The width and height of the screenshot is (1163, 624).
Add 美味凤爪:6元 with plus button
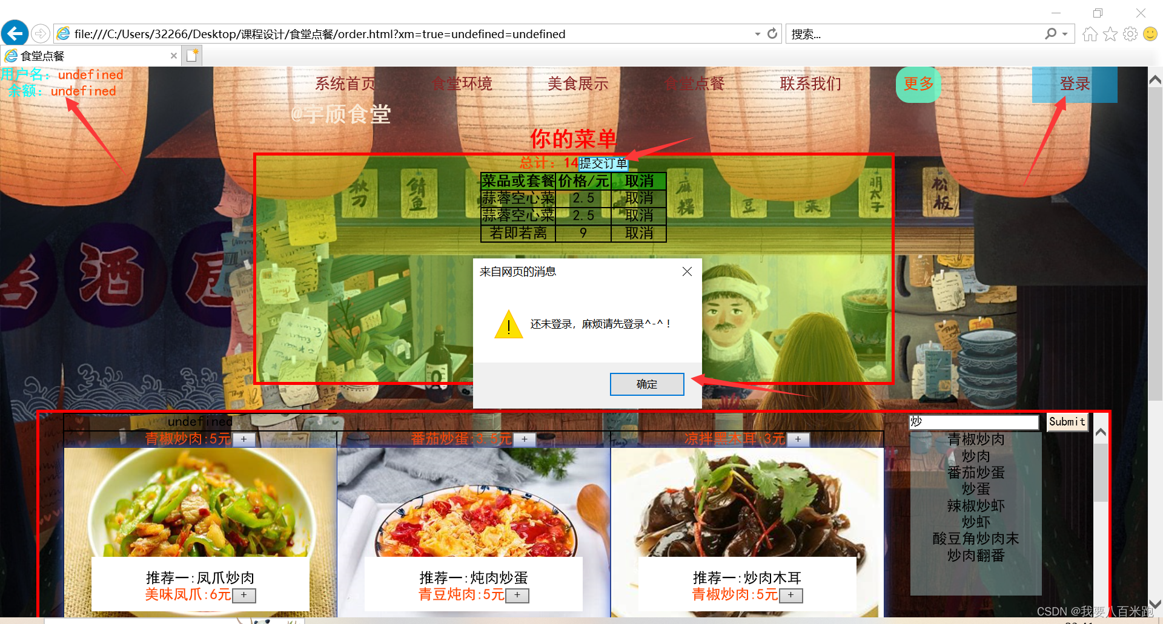(x=244, y=596)
